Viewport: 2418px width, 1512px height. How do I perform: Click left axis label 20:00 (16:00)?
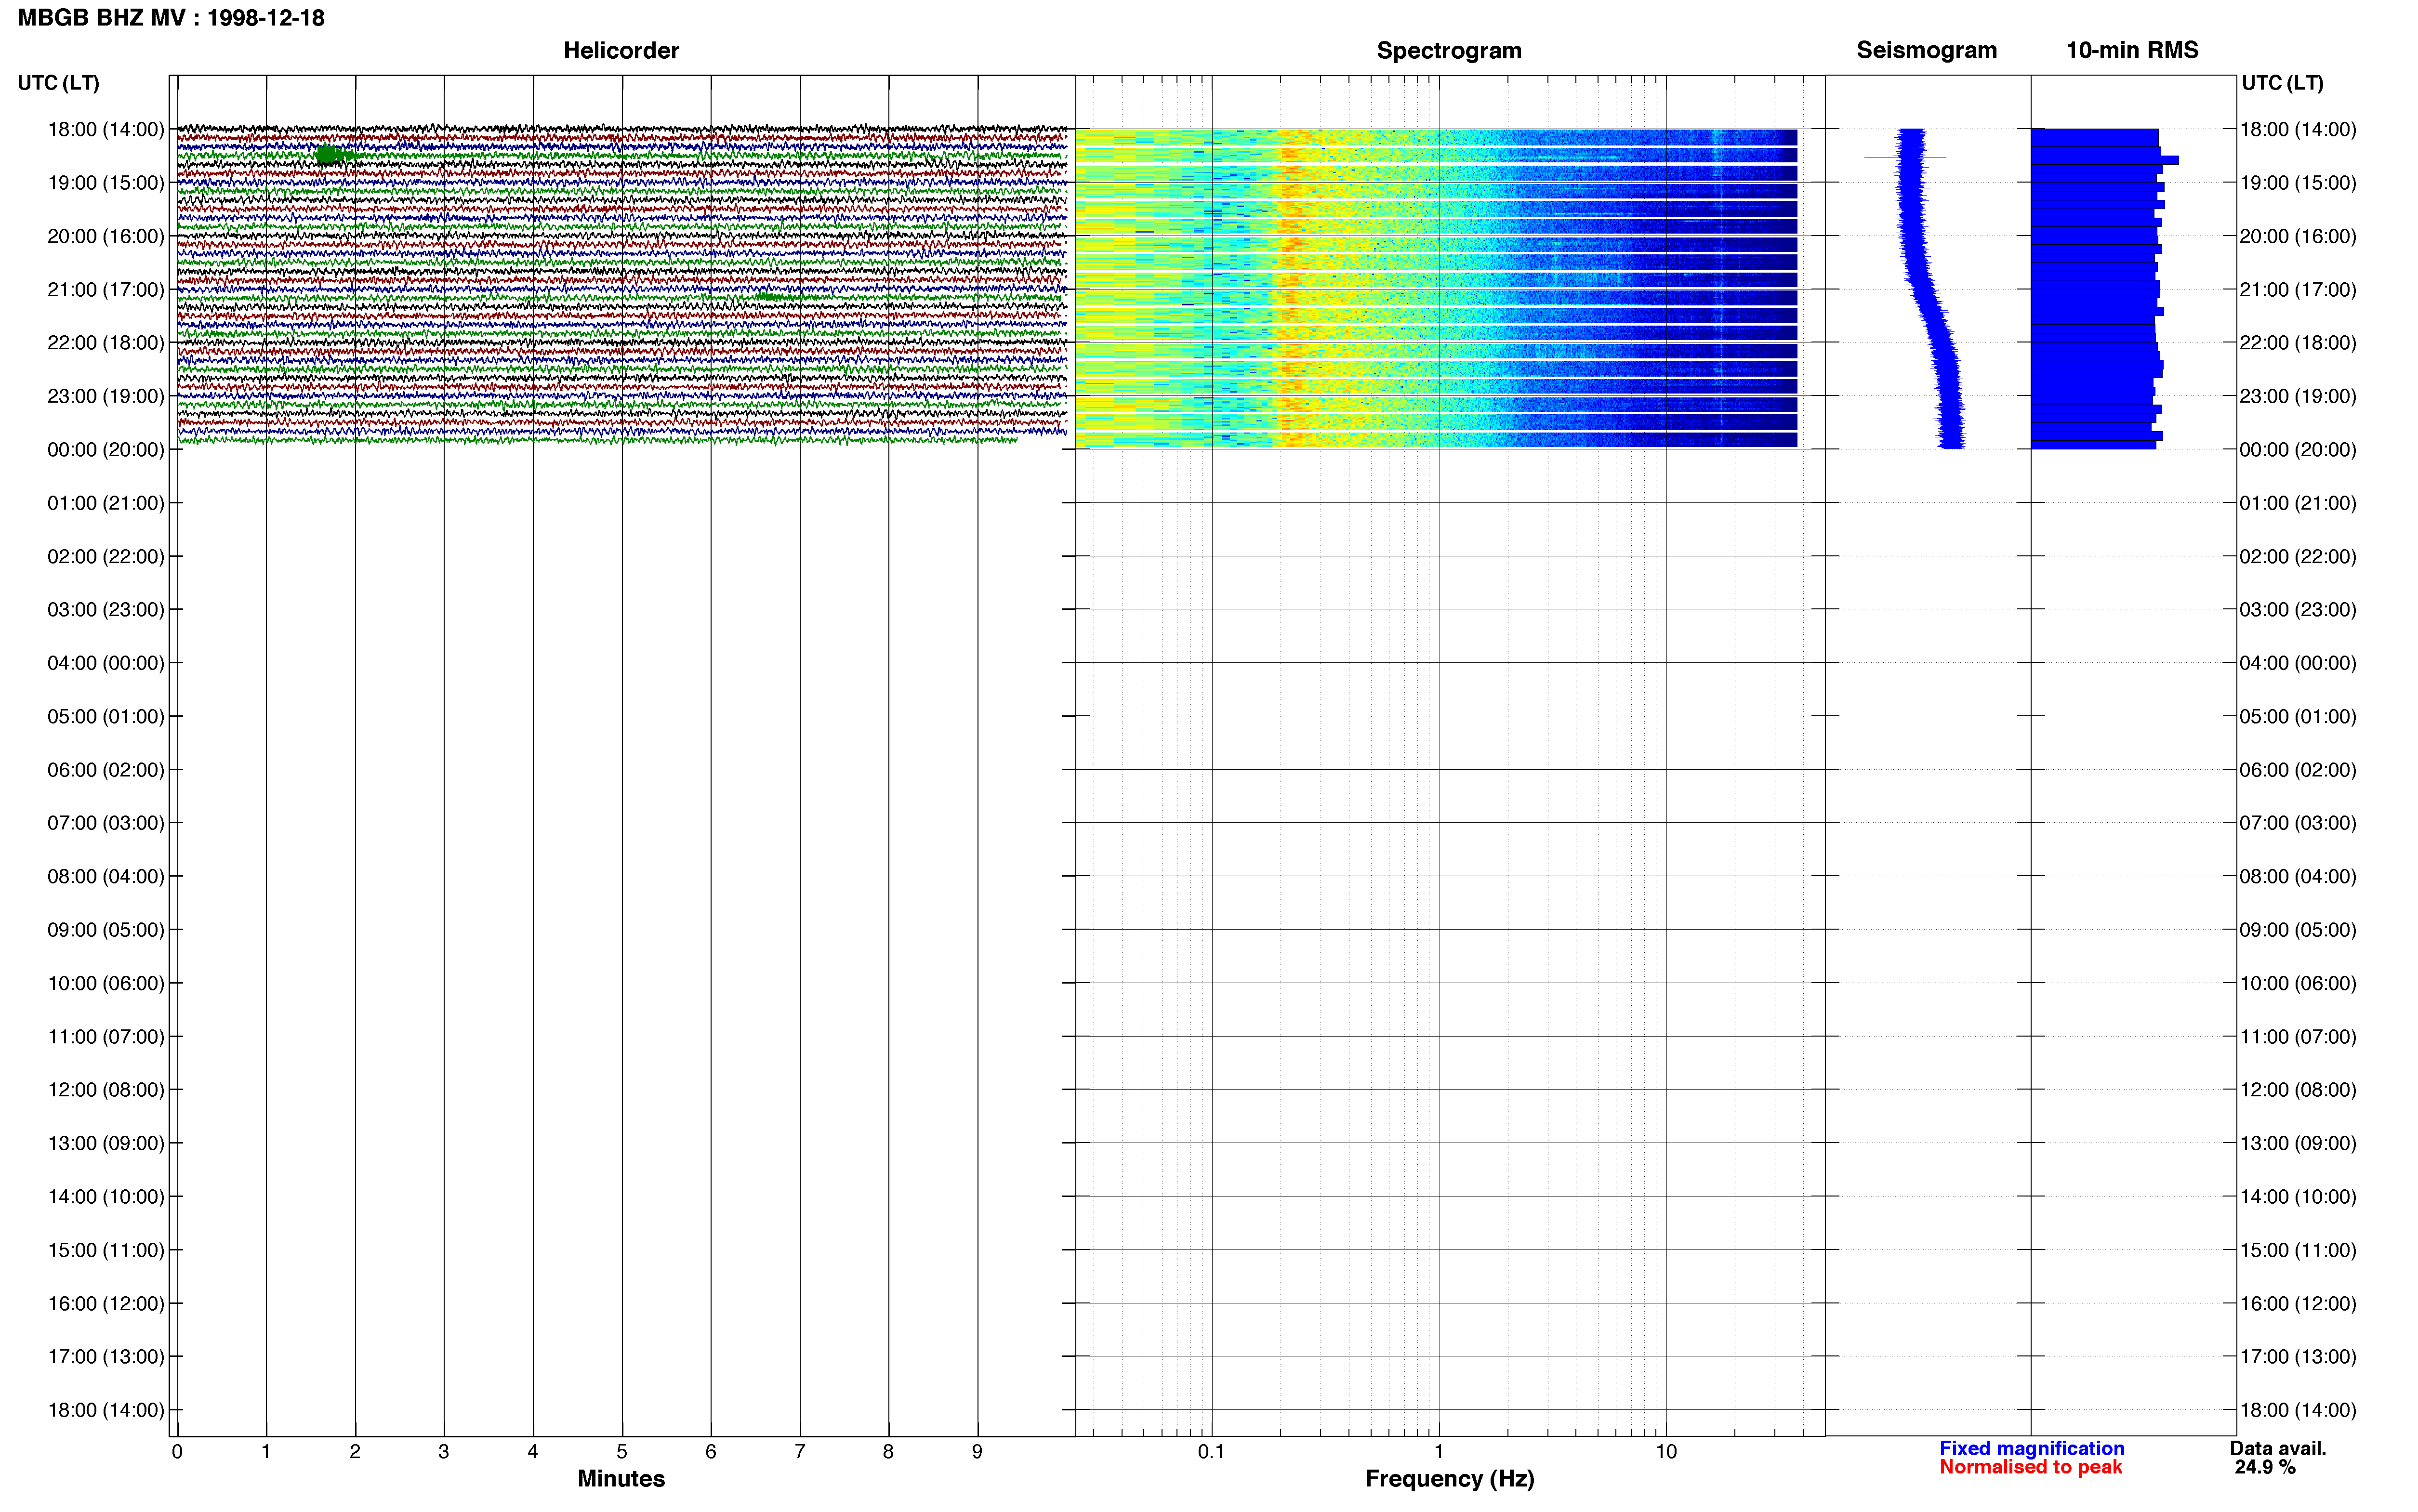click(x=106, y=236)
